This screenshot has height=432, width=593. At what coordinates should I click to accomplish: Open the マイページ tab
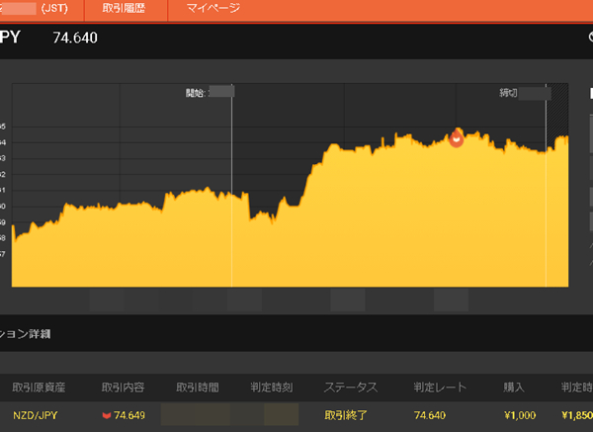pos(208,8)
